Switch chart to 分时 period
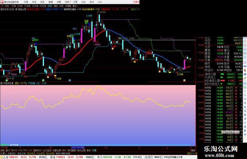 pyautogui.click(x=7, y=6)
